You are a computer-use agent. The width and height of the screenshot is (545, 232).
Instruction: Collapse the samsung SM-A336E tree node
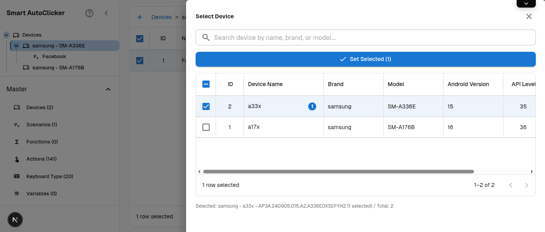(x=16, y=45)
